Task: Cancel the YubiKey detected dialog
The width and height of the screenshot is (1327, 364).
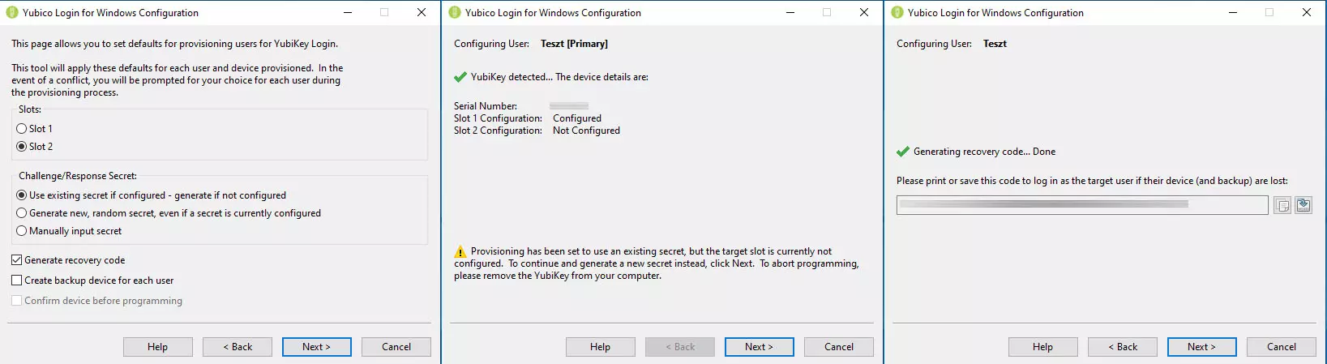Action: [839, 347]
